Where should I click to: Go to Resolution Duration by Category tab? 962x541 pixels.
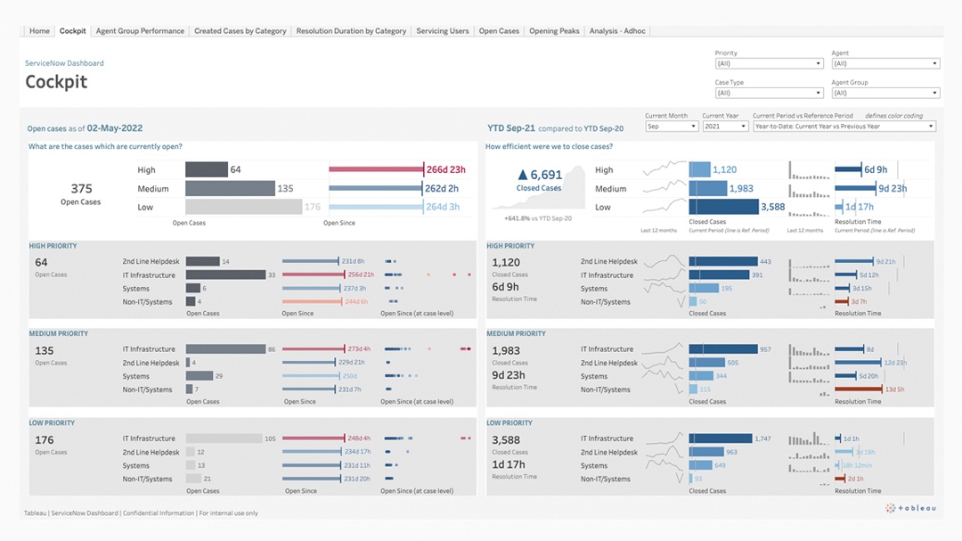351,31
